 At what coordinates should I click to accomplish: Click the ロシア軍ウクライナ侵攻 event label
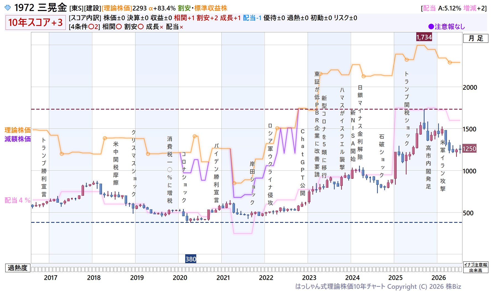point(270,164)
